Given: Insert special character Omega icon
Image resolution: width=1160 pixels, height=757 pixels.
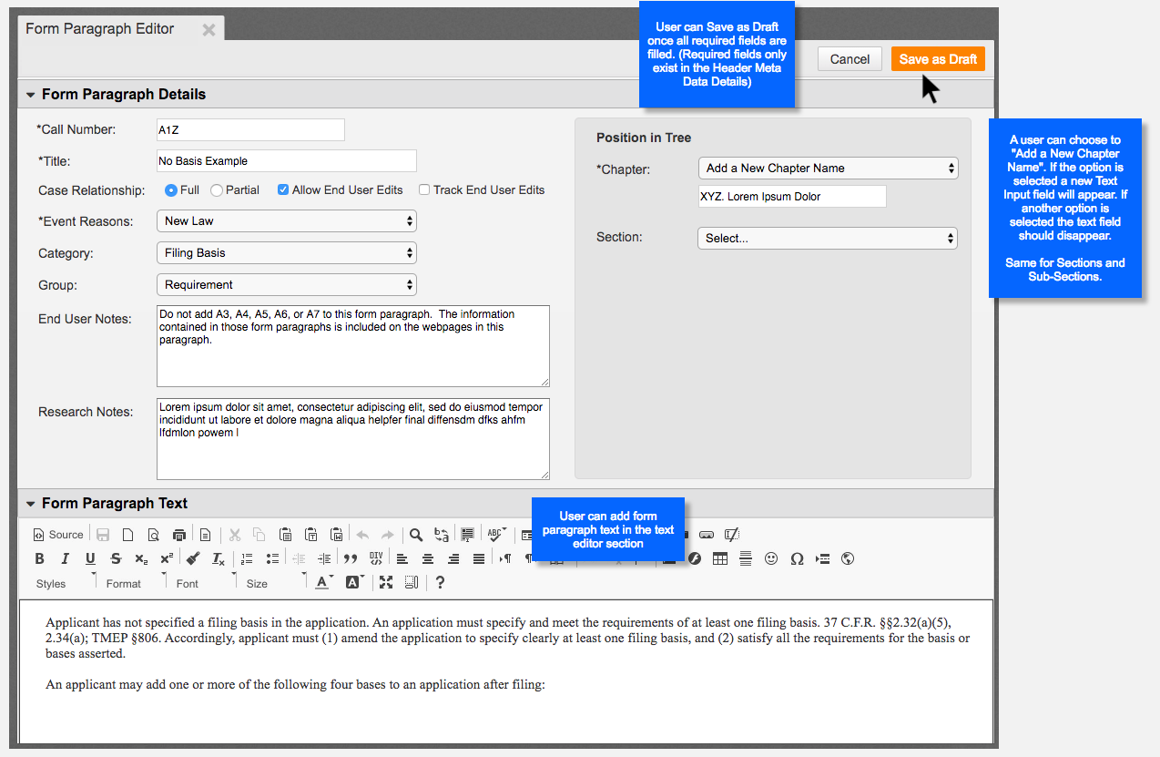Looking at the screenshot, I should coord(797,558).
